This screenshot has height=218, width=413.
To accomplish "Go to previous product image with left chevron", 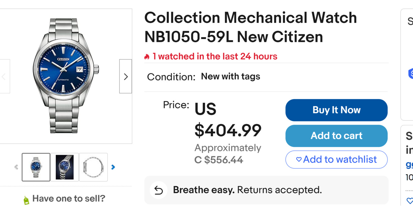I will point(4,77).
